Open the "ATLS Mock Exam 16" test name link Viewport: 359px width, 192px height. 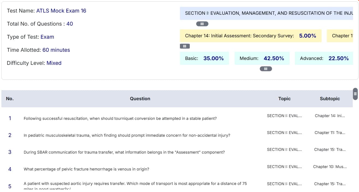[x=61, y=11]
